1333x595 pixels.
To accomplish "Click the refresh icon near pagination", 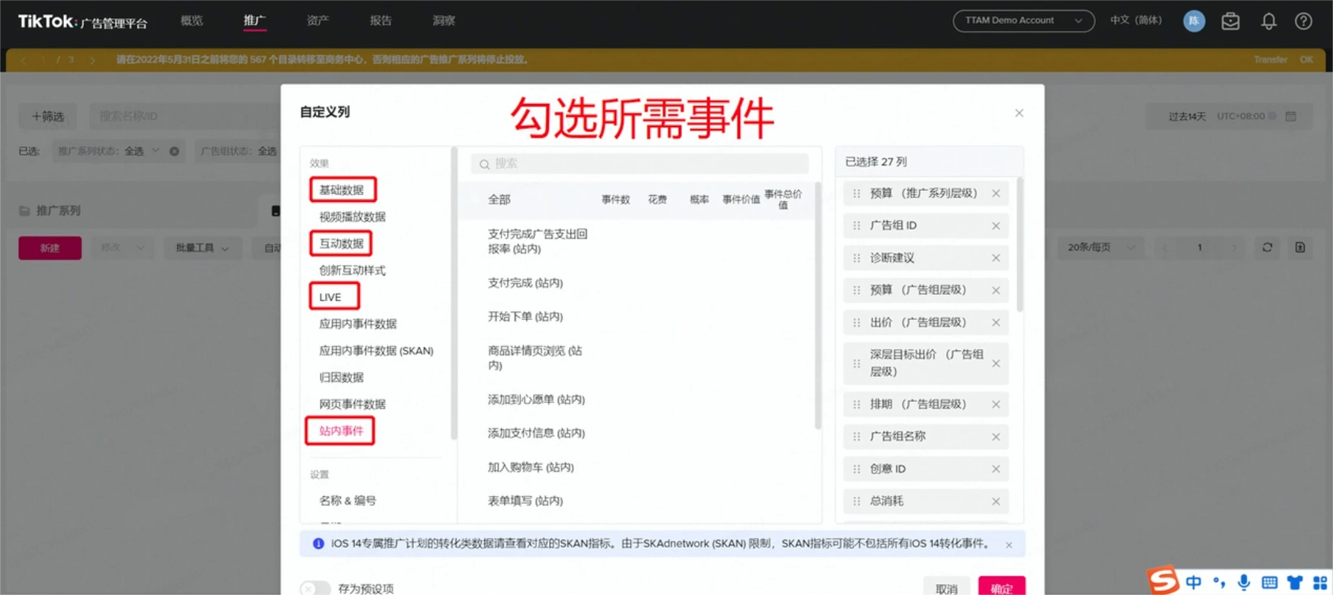I will [x=1267, y=248].
